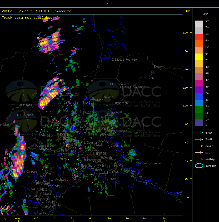Click the TUNUYAN label on map

56,205
